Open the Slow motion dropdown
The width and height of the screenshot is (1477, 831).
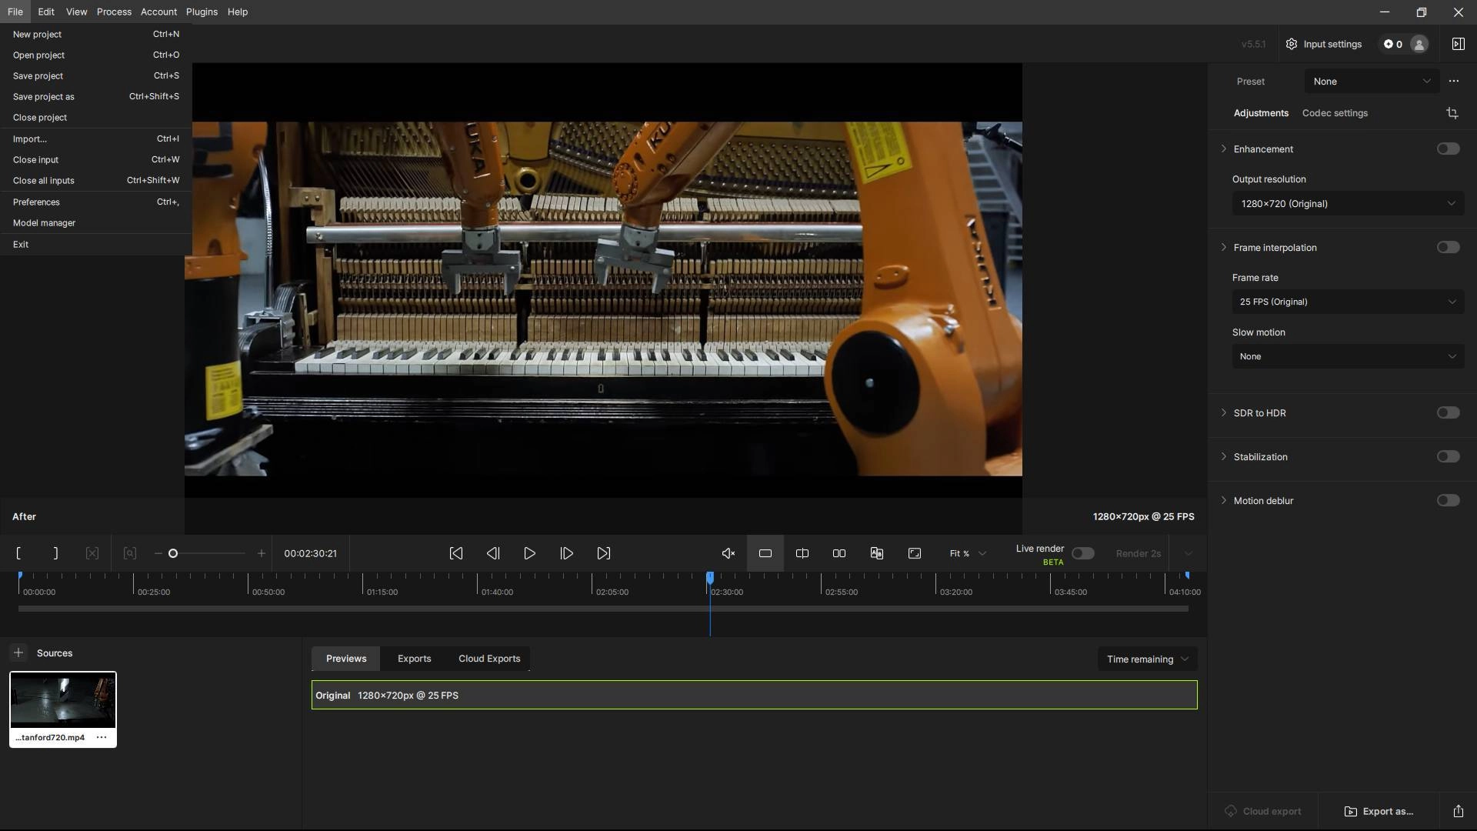pos(1348,356)
